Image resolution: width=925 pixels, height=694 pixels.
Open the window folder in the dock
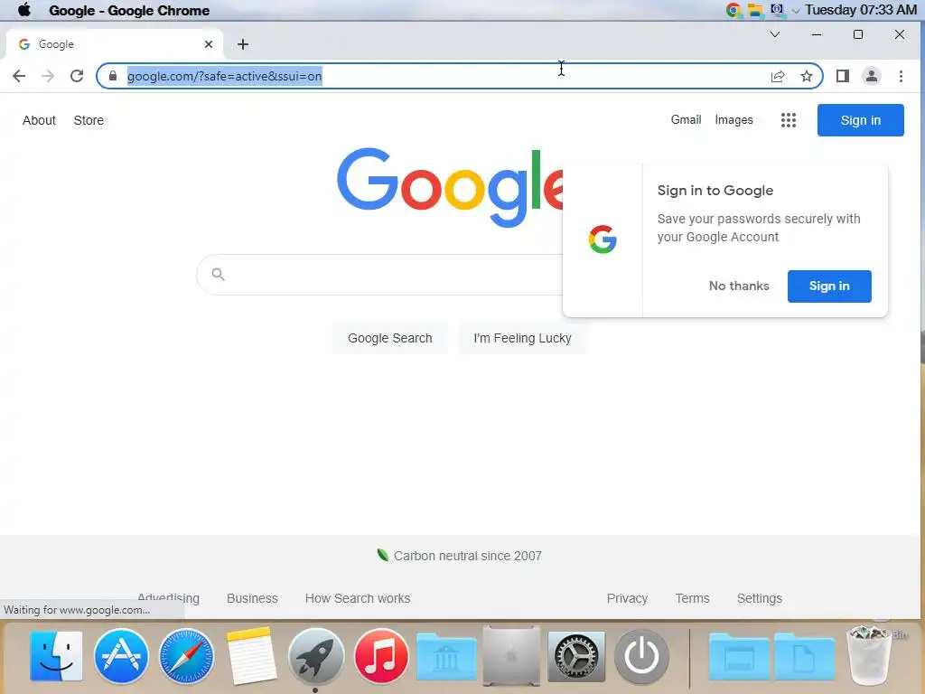[x=739, y=656]
